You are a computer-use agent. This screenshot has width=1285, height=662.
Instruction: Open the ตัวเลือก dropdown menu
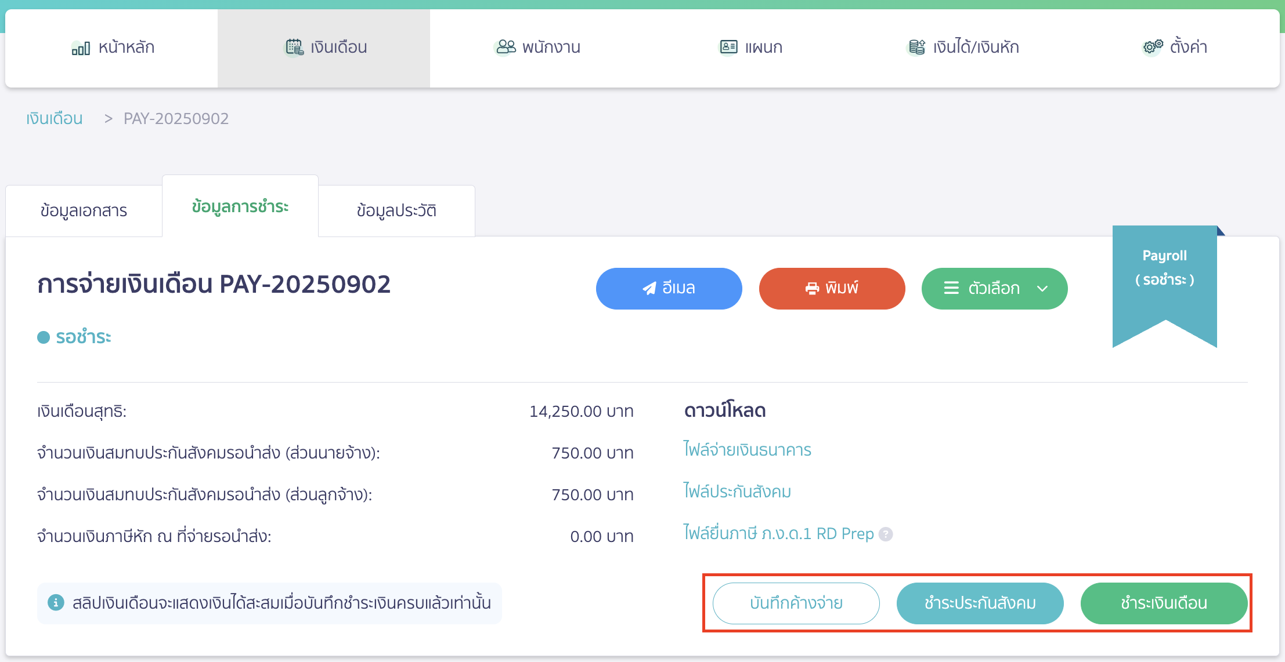pos(994,288)
